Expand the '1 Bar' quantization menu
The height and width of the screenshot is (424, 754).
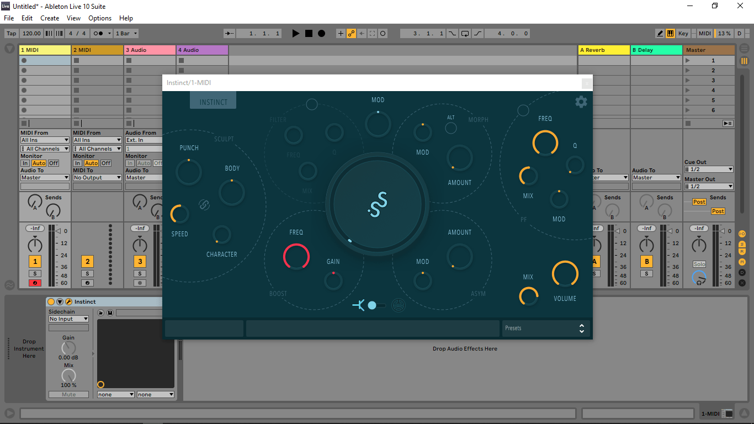(126, 33)
